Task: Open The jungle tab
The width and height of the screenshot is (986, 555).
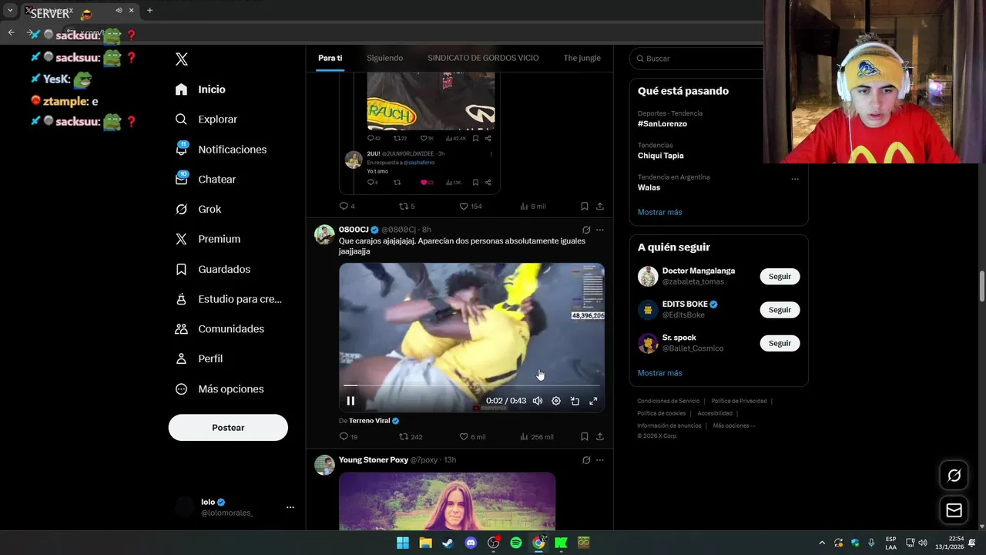Action: (x=582, y=58)
